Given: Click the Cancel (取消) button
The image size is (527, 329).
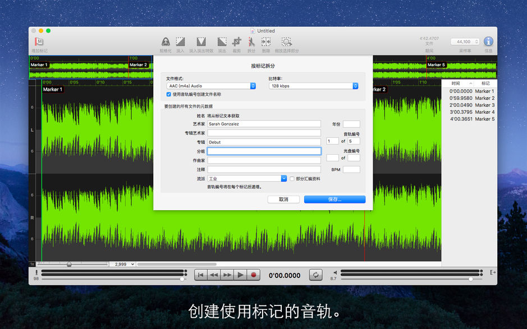Looking at the screenshot, I should (x=283, y=199).
